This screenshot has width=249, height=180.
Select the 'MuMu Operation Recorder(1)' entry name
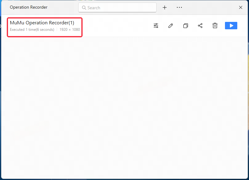42,23
